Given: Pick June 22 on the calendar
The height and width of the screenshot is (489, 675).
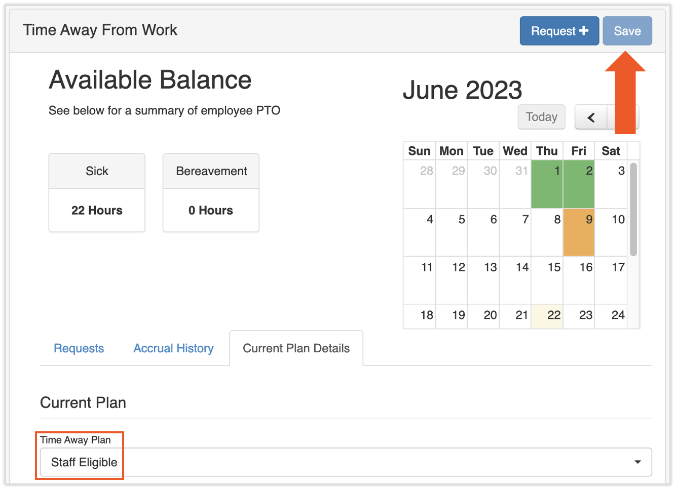Looking at the screenshot, I should point(547,316).
